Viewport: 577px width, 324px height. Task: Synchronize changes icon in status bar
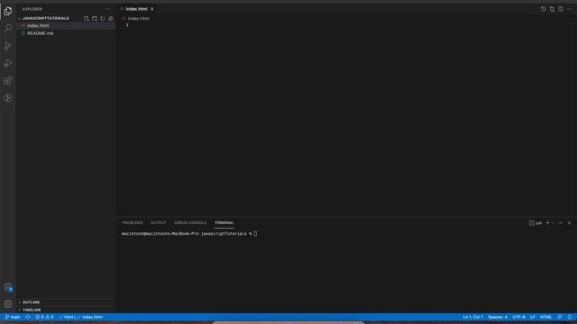[x=28, y=317]
